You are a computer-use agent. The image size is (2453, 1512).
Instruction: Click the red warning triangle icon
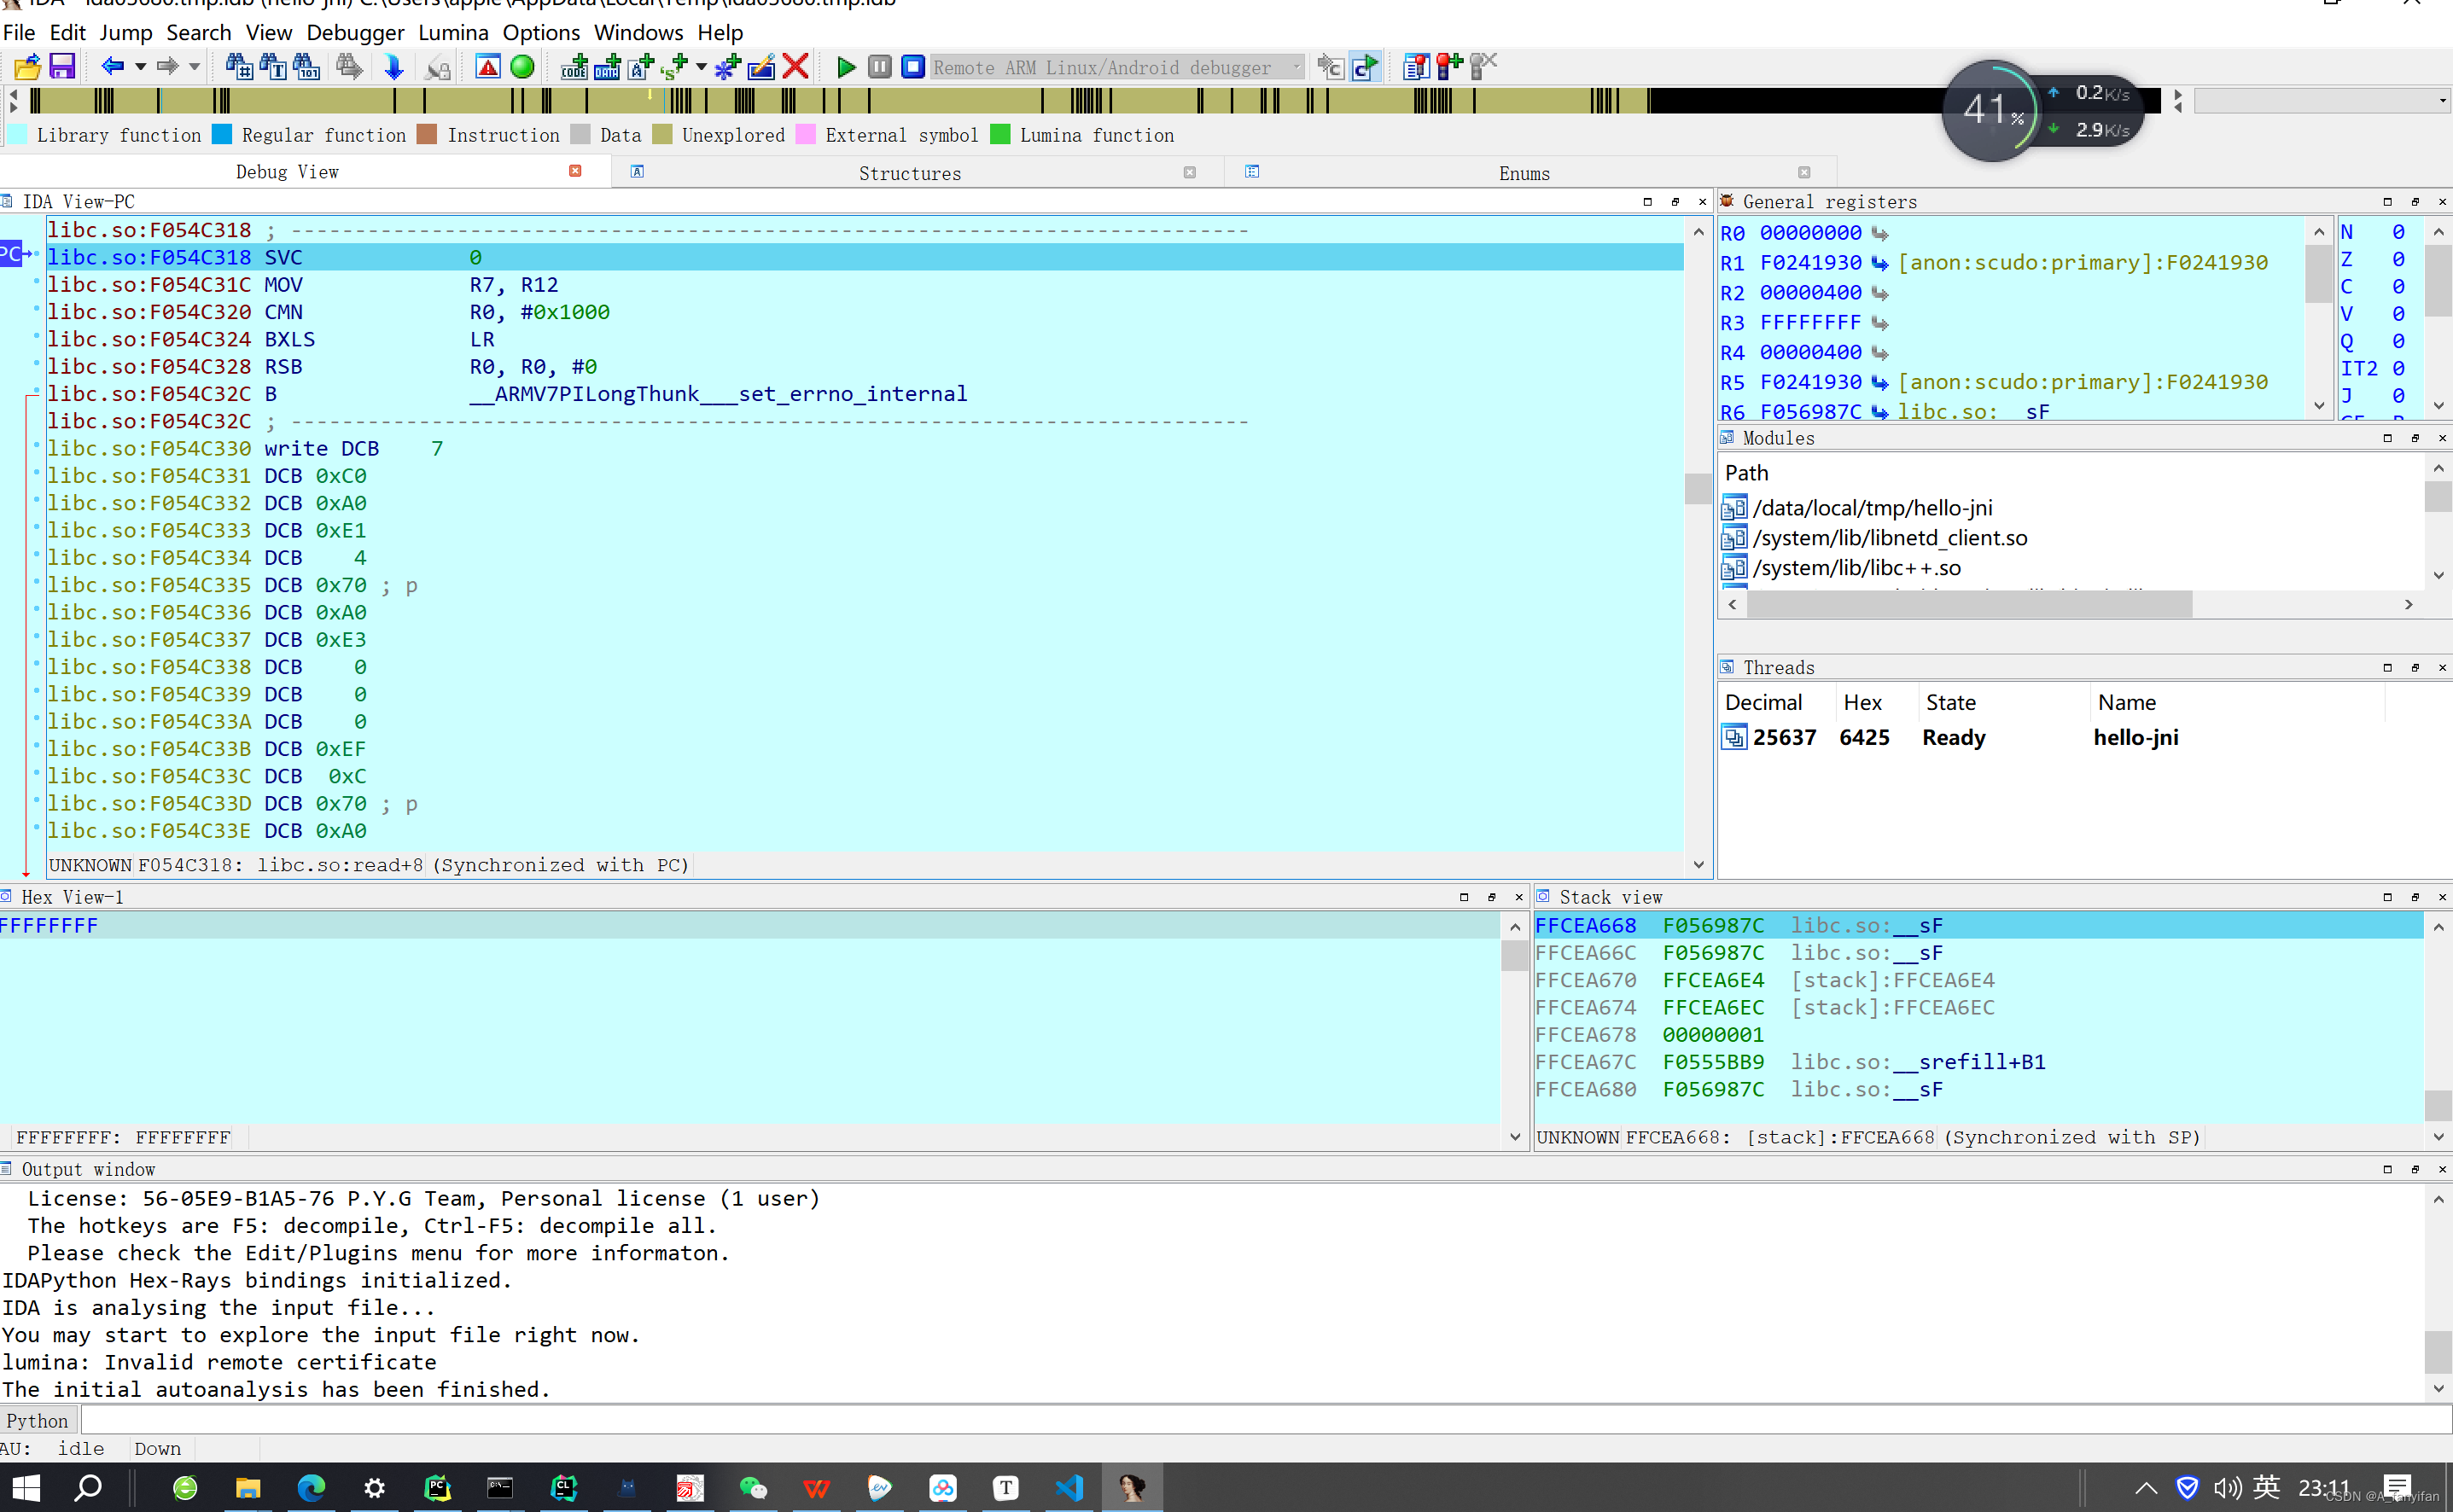pyautogui.click(x=488, y=67)
